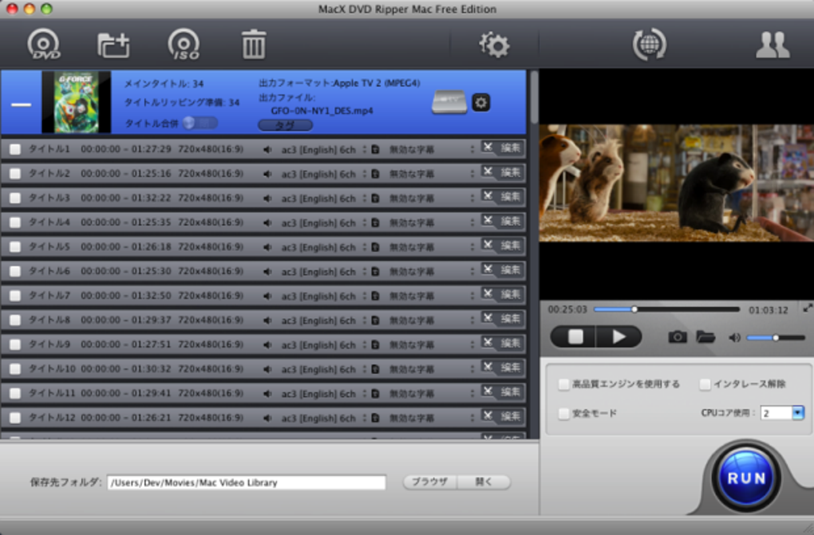This screenshot has height=535, width=814.
Task: Open the snapshot folder icon in player
Action: (705, 337)
